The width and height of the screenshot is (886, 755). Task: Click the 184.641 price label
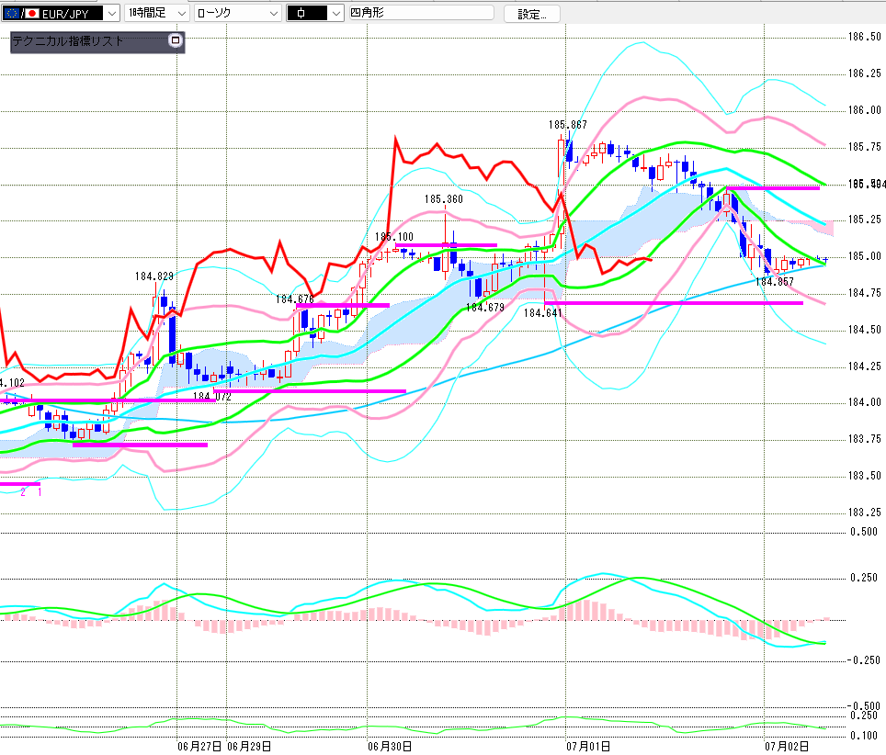(543, 313)
